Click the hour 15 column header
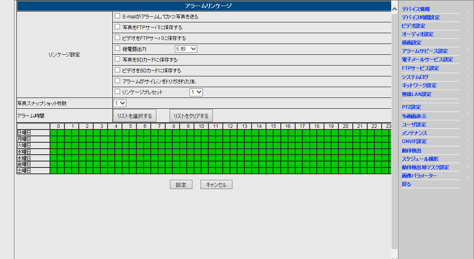This screenshot has height=259, width=474. point(273,126)
